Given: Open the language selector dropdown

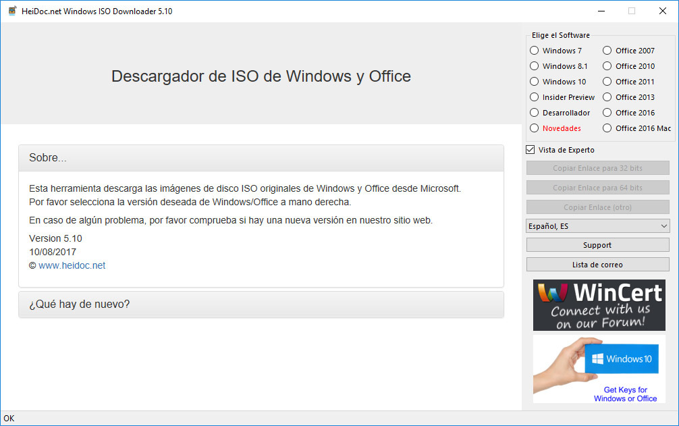Looking at the screenshot, I should (598, 225).
